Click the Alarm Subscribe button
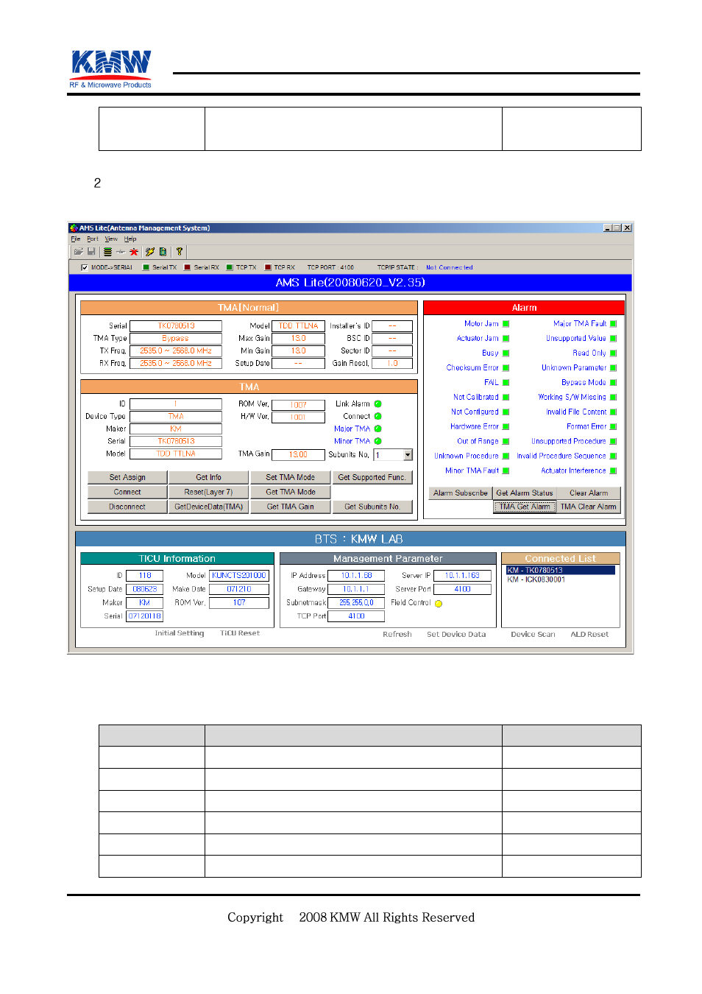The image size is (702, 994). click(x=461, y=493)
